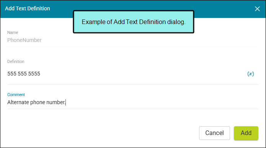Open the variable picker (x) icon
The height and width of the screenshot is (148, 266).
(x=250, y=74)
